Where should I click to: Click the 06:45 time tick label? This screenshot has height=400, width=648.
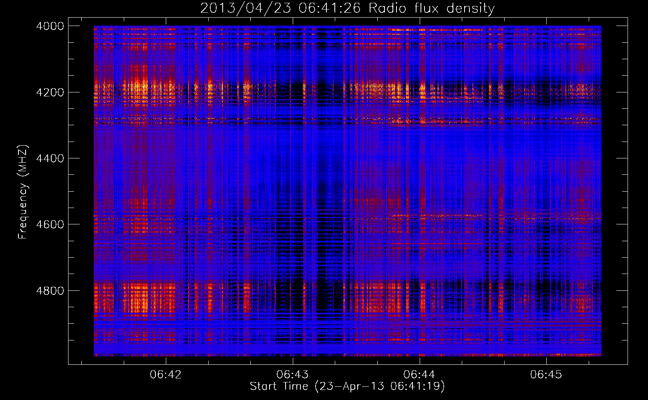(x=546, y=374)
